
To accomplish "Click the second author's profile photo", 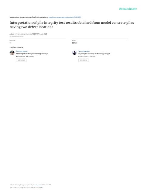I will click(74, 53).
